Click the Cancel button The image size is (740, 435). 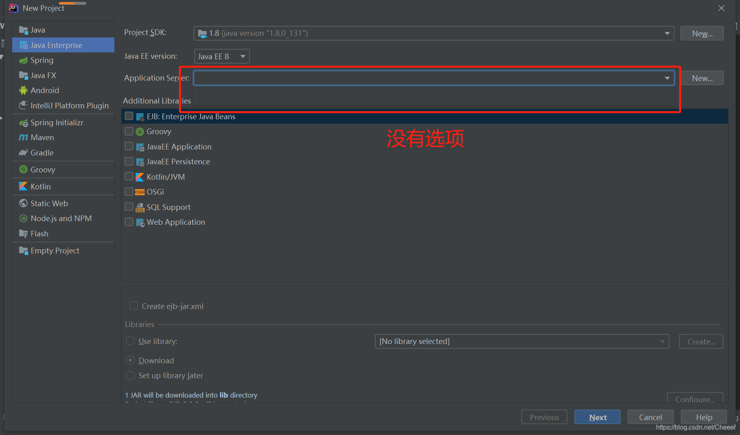651,417
